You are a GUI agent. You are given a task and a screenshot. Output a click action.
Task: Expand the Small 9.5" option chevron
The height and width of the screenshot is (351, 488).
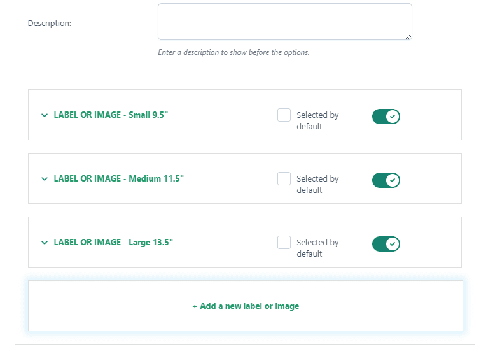(45, 115)
